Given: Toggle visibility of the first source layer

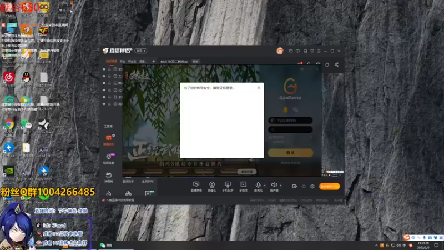Looking at the screenshot, I should [104, 69].
